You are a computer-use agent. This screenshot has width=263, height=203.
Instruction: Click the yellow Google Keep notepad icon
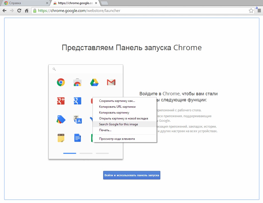click(x=61, y=138)
